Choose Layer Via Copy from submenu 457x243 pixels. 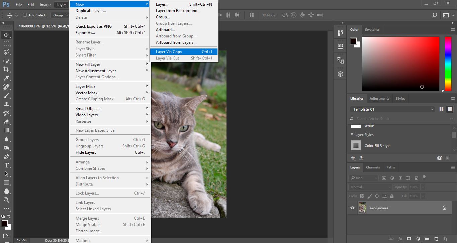[184, 52]
